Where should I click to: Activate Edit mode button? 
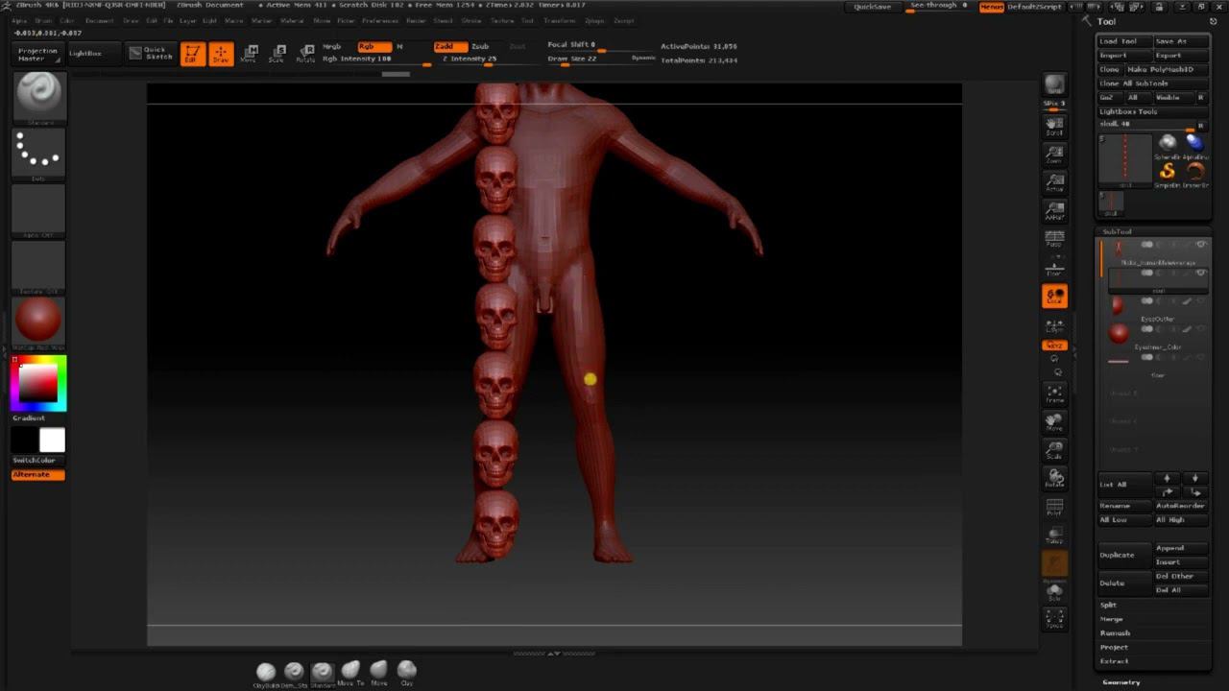click(x=192, y=54)
